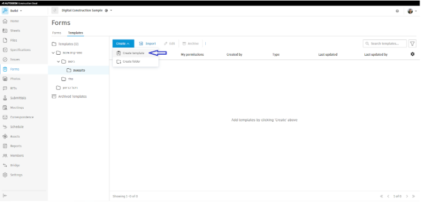Go to Members page

17,156
